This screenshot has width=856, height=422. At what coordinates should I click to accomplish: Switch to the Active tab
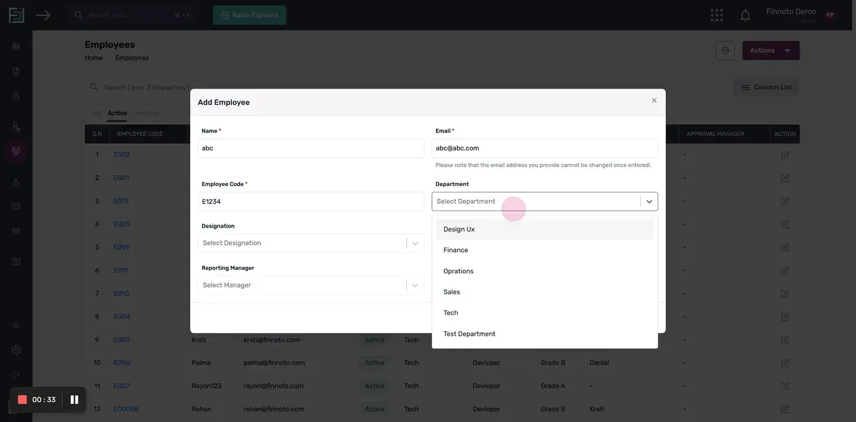click(117, 113)
